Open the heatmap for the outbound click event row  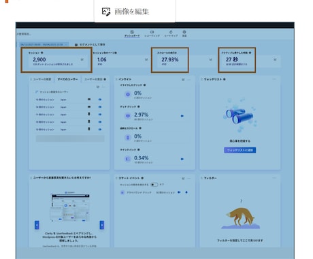tap(186, 192)
